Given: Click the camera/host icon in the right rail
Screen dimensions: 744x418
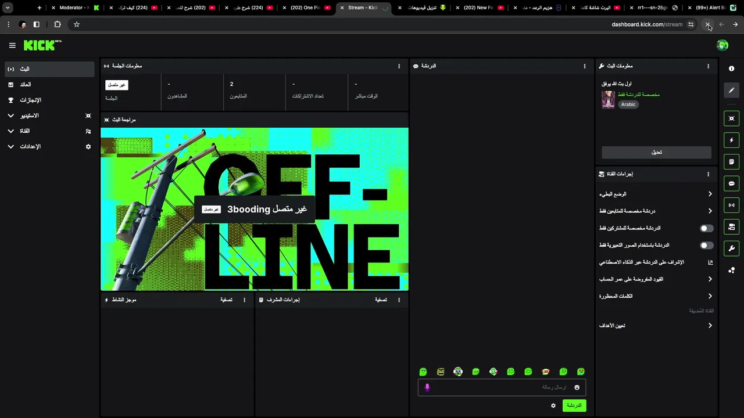Looking at the screenshot, I should click(731, 226).
